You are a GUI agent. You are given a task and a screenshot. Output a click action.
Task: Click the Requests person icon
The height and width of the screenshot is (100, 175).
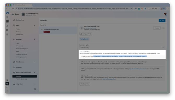pos(14,67)
